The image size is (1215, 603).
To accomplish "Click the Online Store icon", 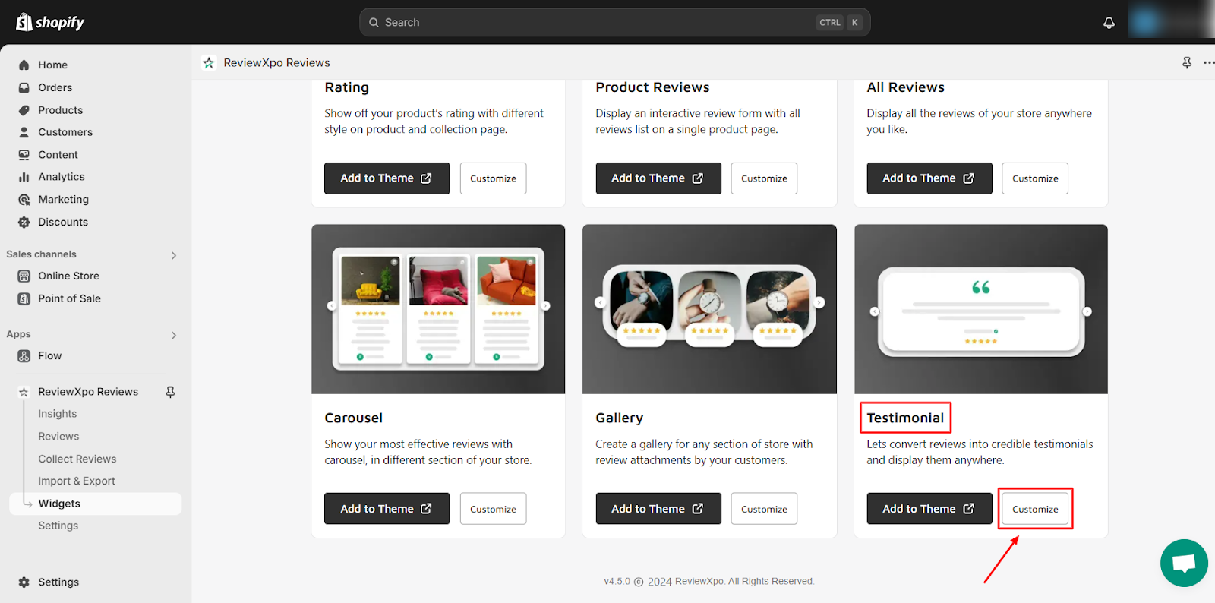I will pos(24,276).
